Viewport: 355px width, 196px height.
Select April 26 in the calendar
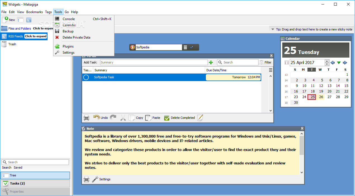point(321,97)
